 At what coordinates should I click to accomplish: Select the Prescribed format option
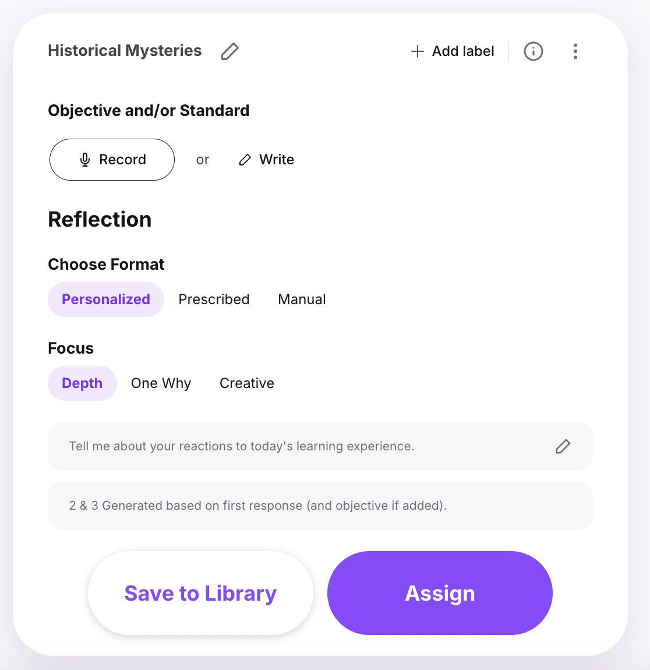coord(214,299)
